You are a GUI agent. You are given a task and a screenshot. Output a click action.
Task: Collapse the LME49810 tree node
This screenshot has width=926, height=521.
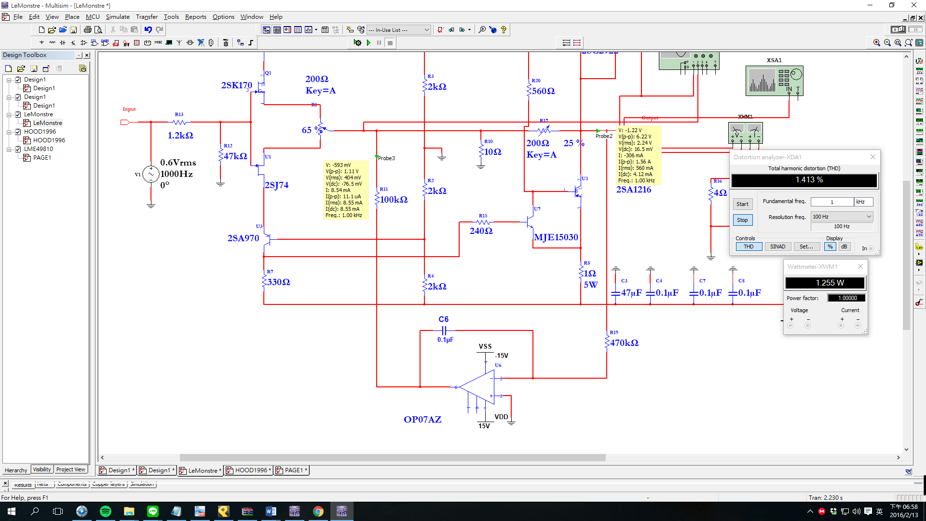[9, 149]
